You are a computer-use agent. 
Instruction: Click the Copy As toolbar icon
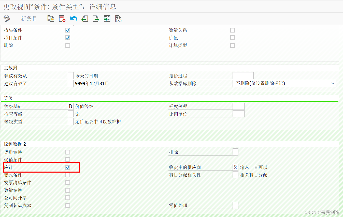point(51,19)
